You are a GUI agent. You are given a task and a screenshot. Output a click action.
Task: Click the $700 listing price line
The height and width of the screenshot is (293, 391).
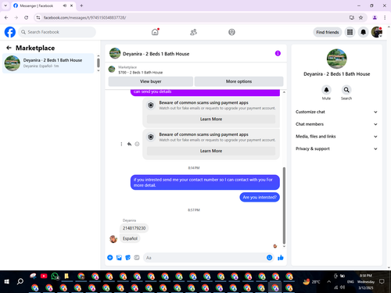click(141, 73)
